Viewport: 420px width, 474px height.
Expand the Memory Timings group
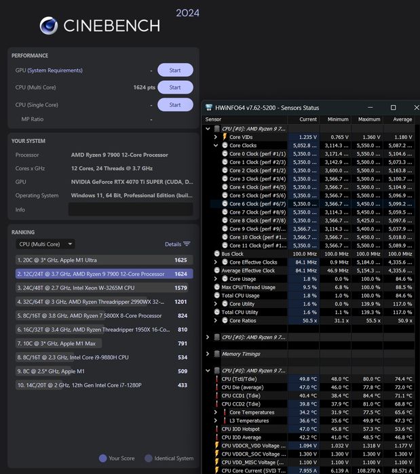pos(208,354)
